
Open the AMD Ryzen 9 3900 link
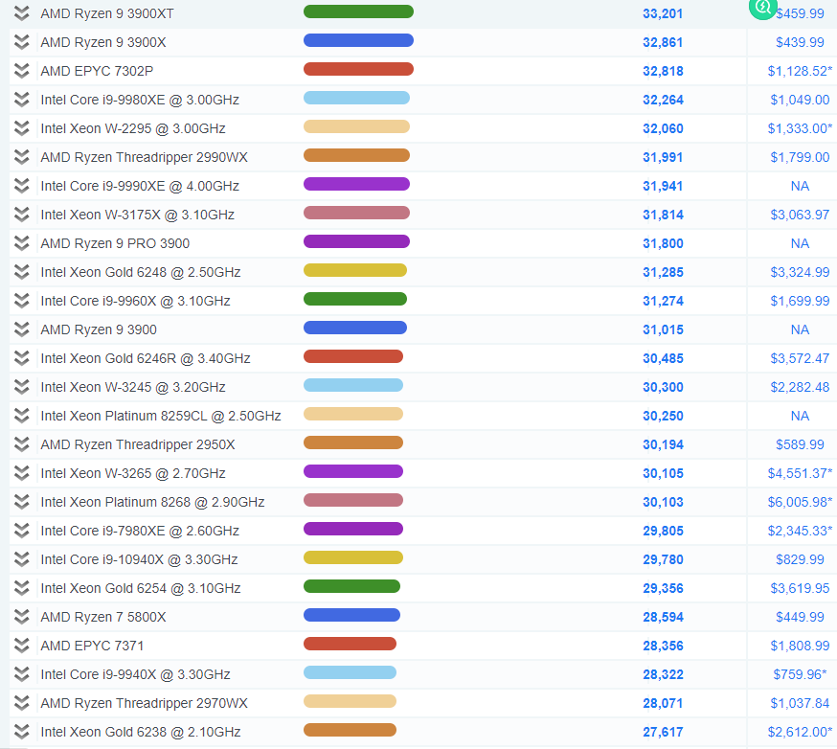tap(99, 329)
